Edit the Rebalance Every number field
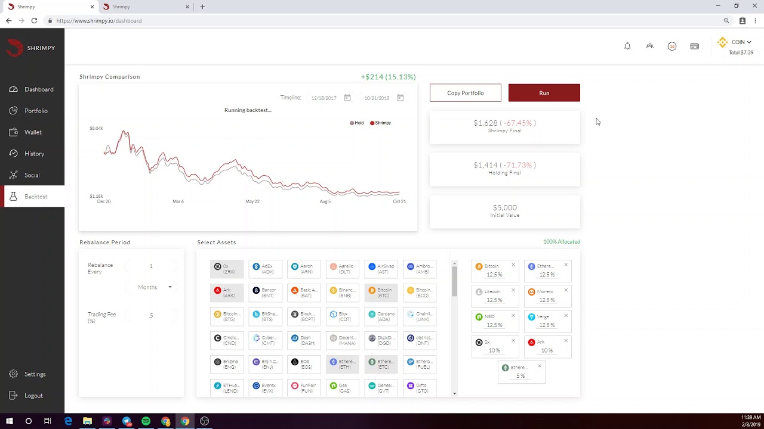This screenshot has width=764, height=429. pyautogui.click(x=151, y=266)
